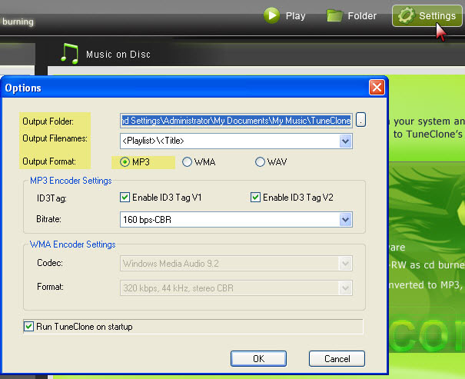465x379 pixels.
Task: Click the Play text label
Action: coord(295,15)
